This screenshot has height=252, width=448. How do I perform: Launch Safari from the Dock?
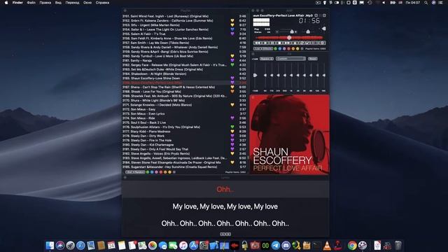point(80,246)
